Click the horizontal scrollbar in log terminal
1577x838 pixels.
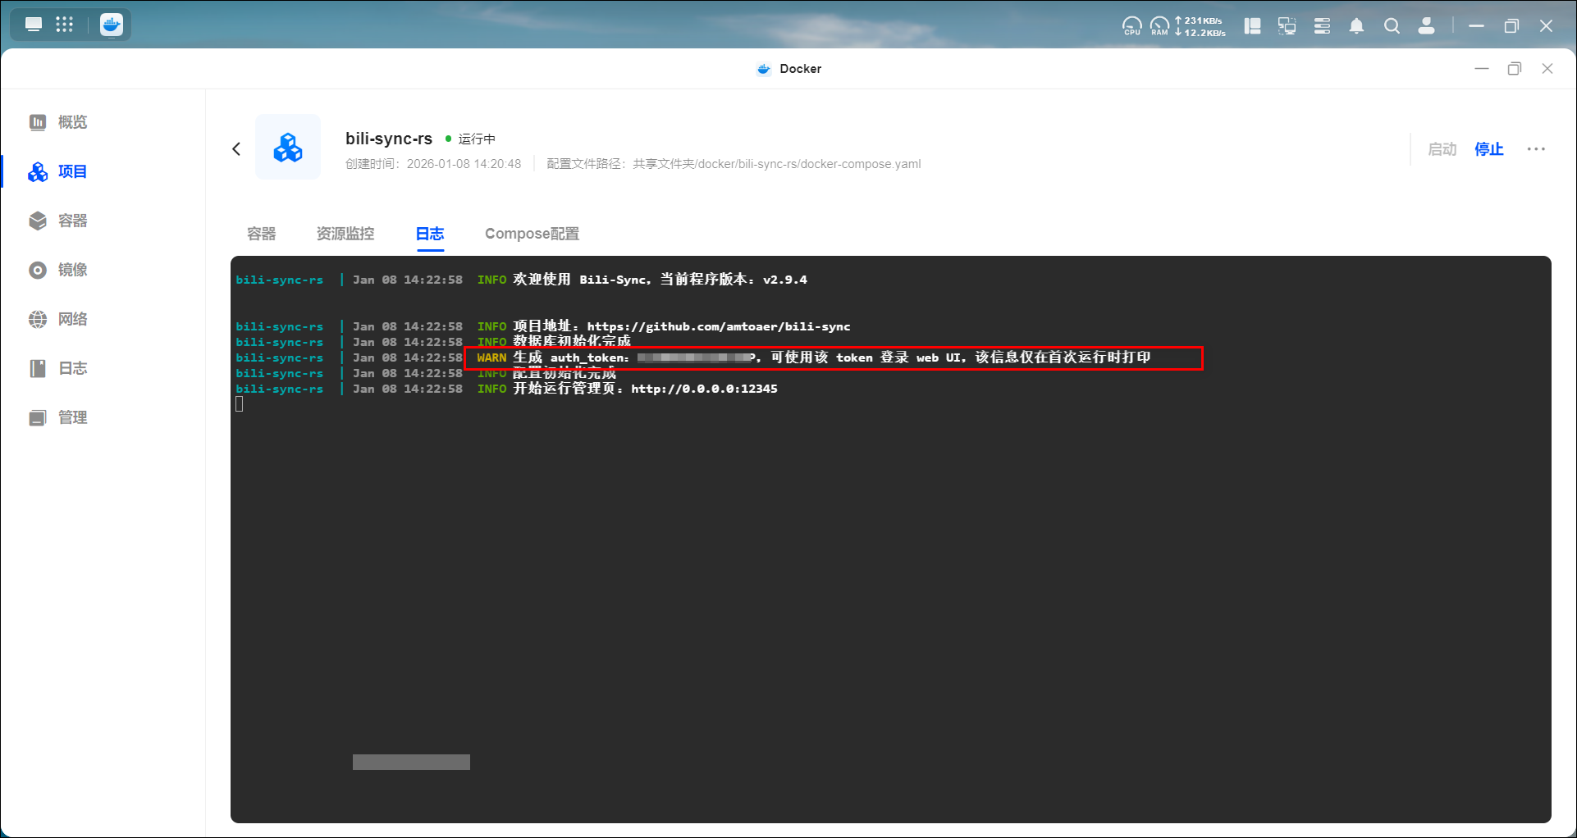coord(411,762)
